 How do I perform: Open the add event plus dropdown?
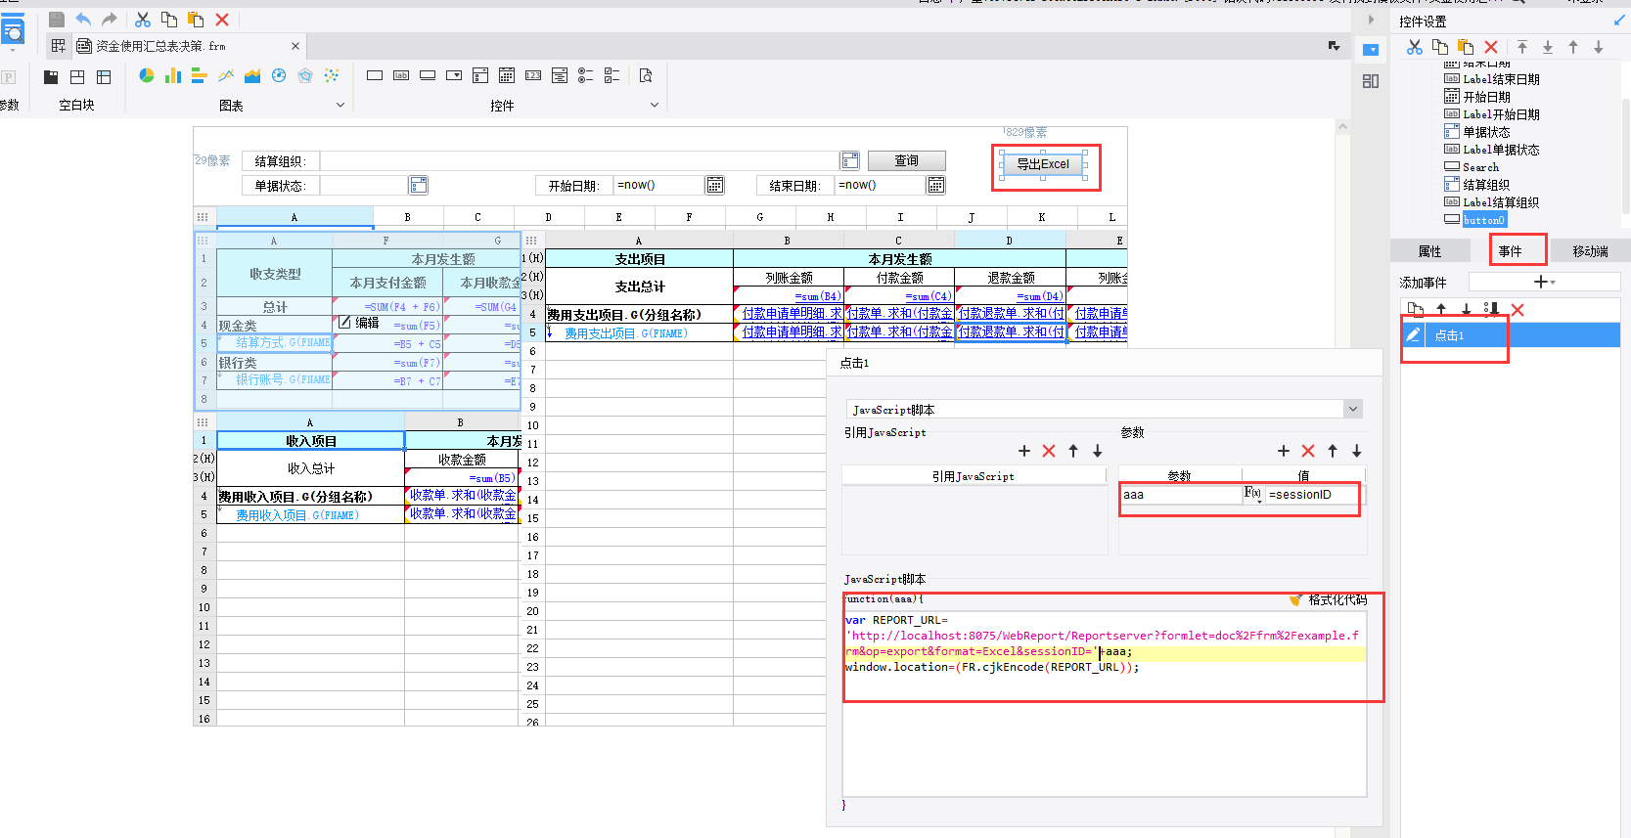click(x=1543, y=282)
